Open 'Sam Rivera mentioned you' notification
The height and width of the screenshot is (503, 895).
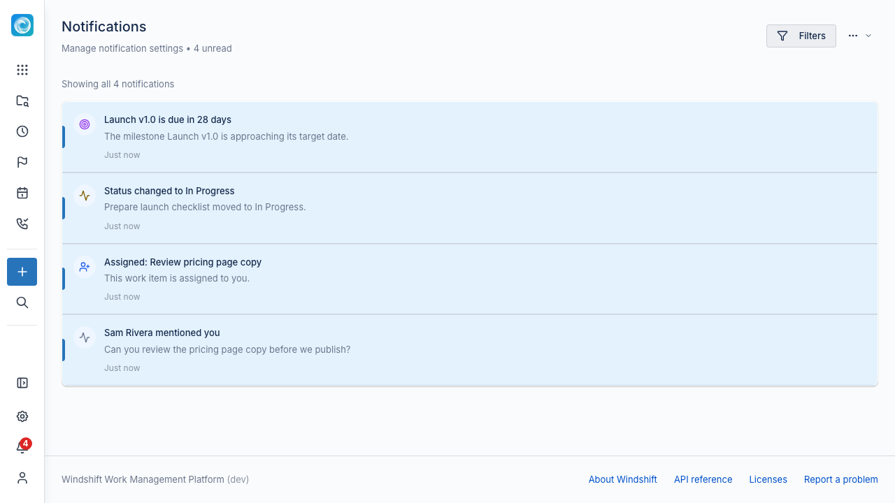(x=470, y=350)
